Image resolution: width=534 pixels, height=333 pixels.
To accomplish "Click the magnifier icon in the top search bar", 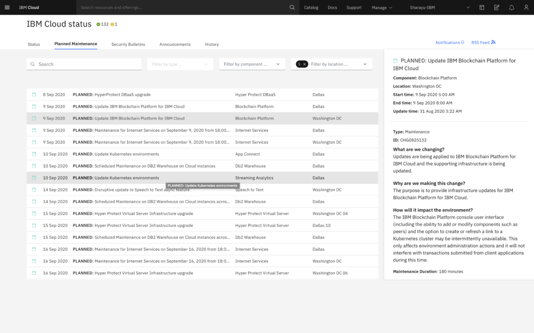I will coord(292,7).
